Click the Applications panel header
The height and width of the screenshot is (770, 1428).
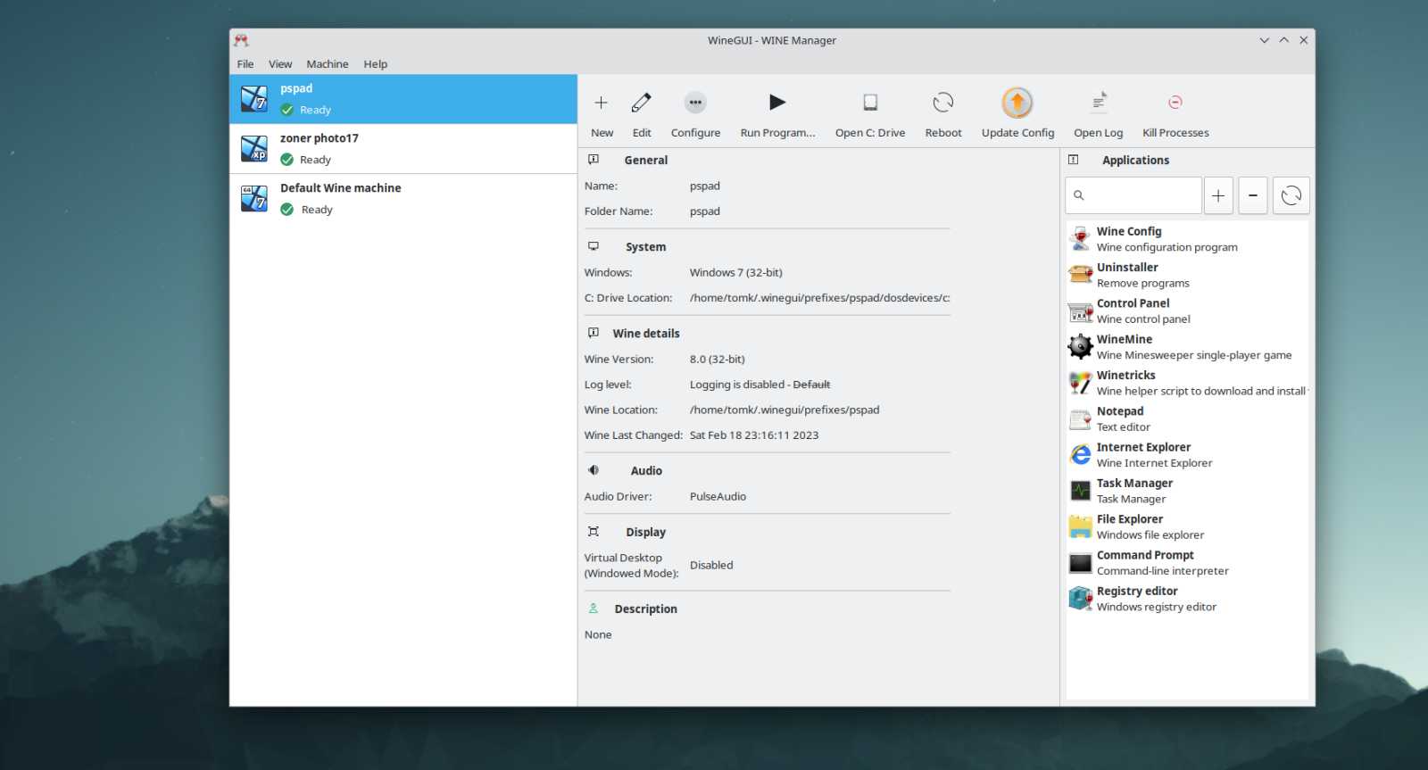point(1135,161)
